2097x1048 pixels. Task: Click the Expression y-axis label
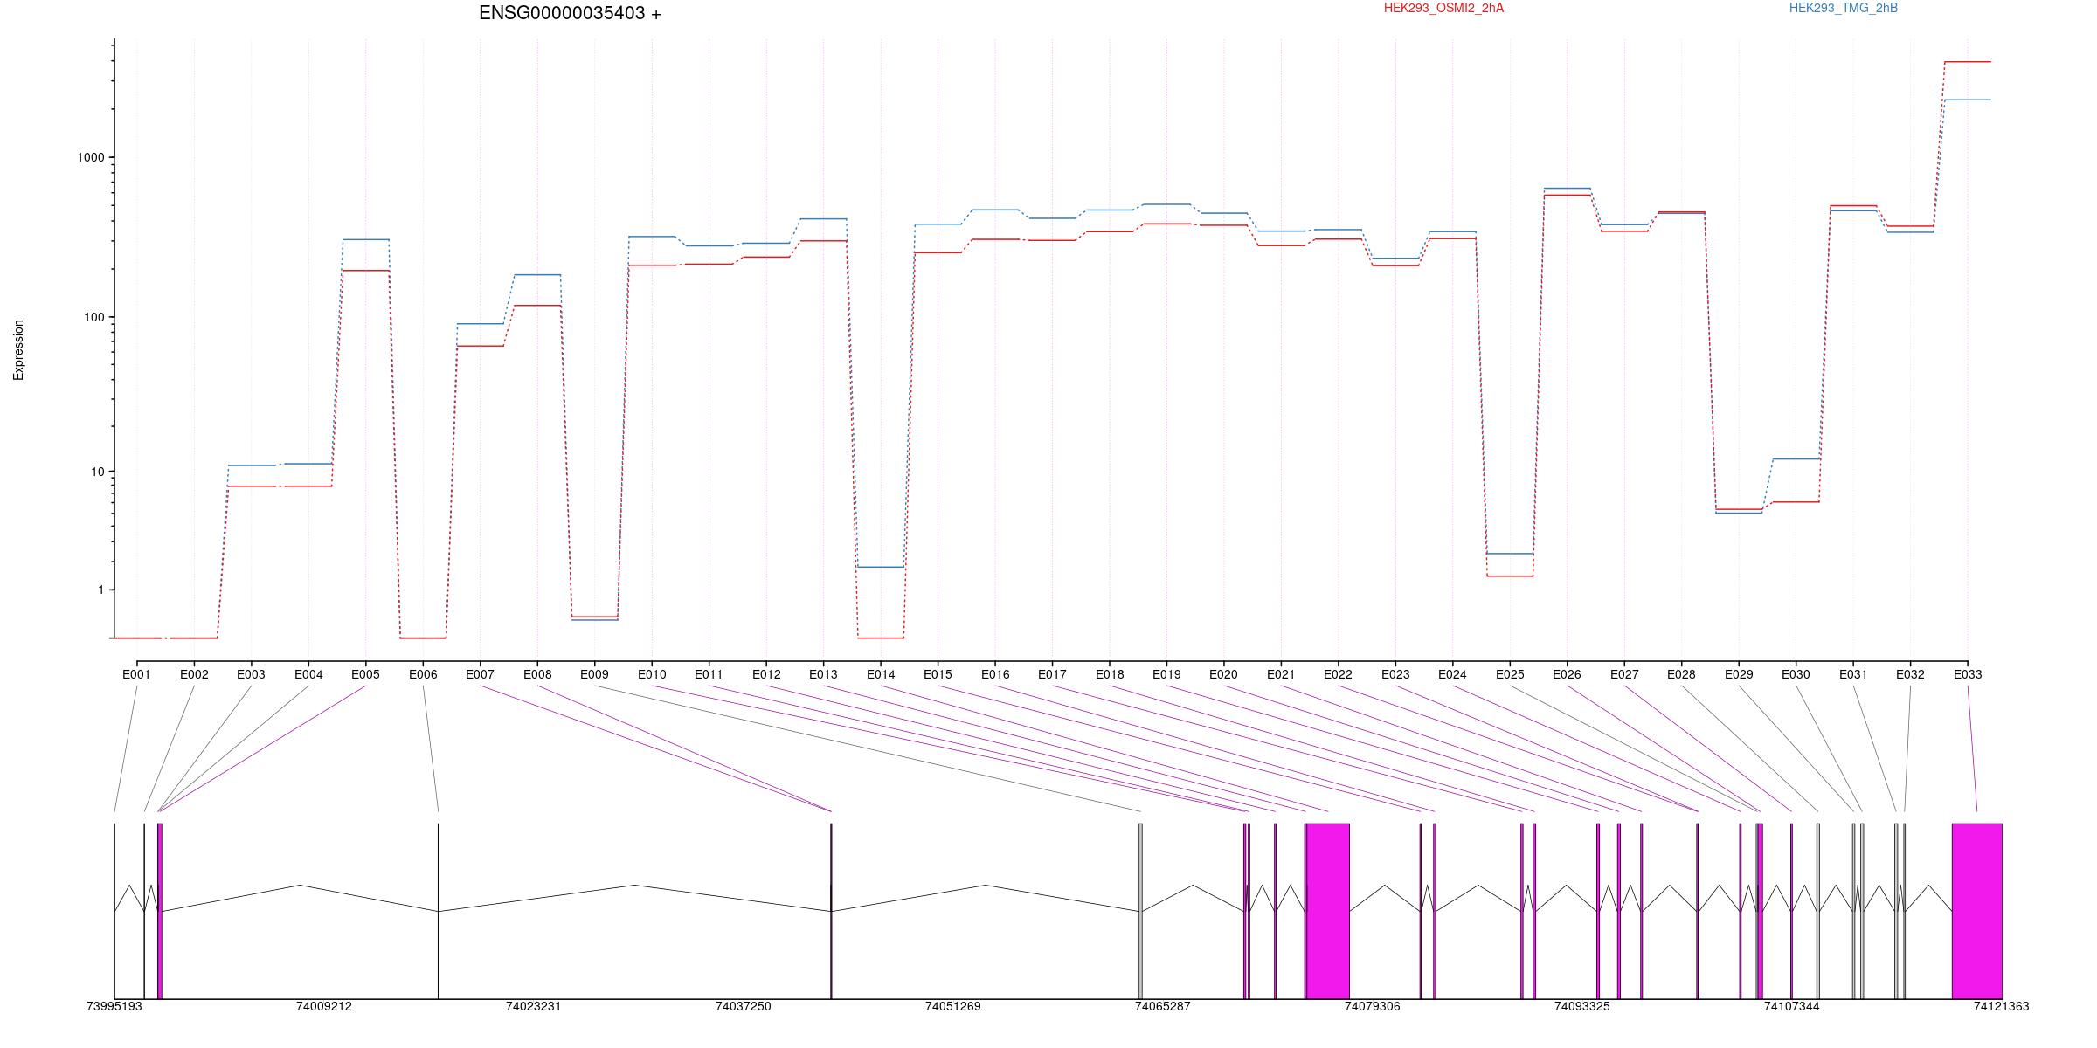pyautogui.click(x=18, y=350)
